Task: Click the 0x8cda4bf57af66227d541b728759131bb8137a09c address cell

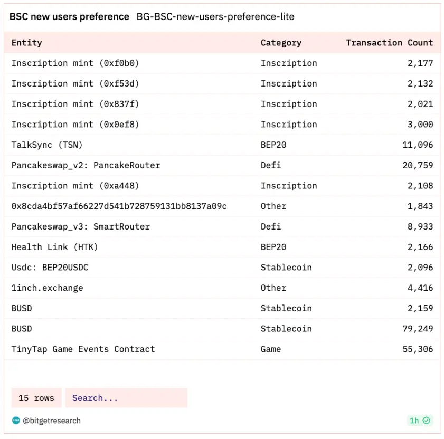Action: click(119, 206)
